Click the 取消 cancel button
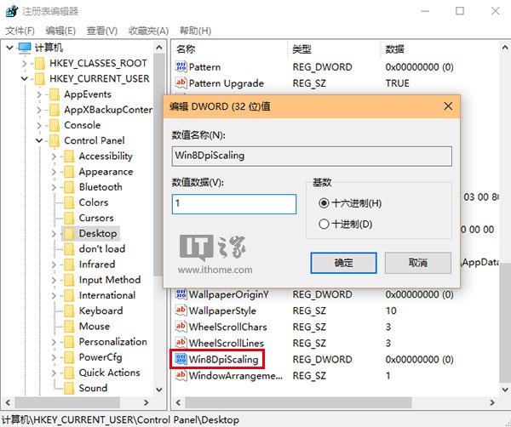This screenshot has height=427, width=511. click(x=418, y=263)
